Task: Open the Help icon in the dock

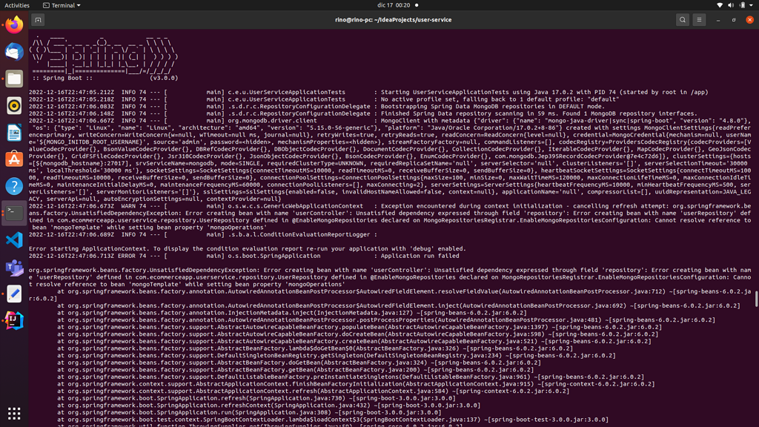Action: point(14,186)
